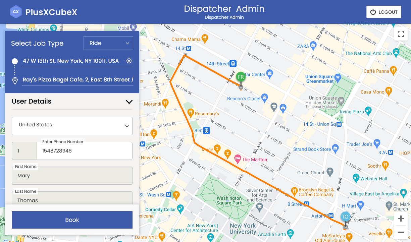Click the H Mart shopping pin
This screenshot has width=411, height=242.
(361, 205)
